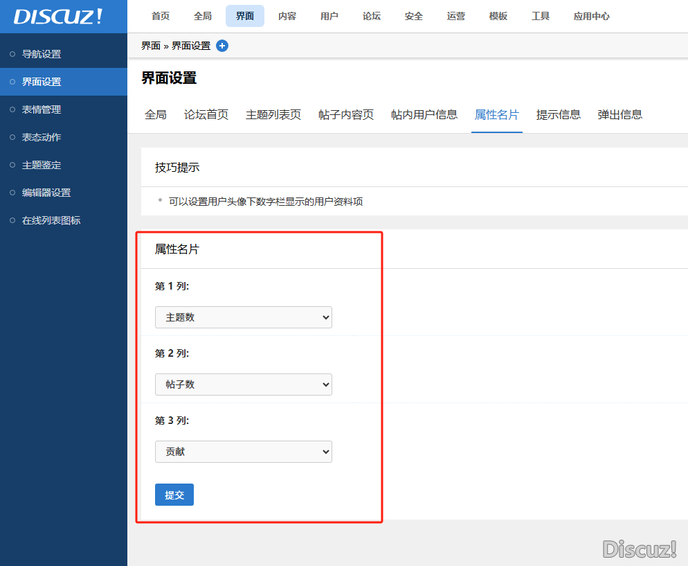The image size is (688, 566).
Task: Switch to the 主题列表页 tab
Action: [x=273, y=116]
